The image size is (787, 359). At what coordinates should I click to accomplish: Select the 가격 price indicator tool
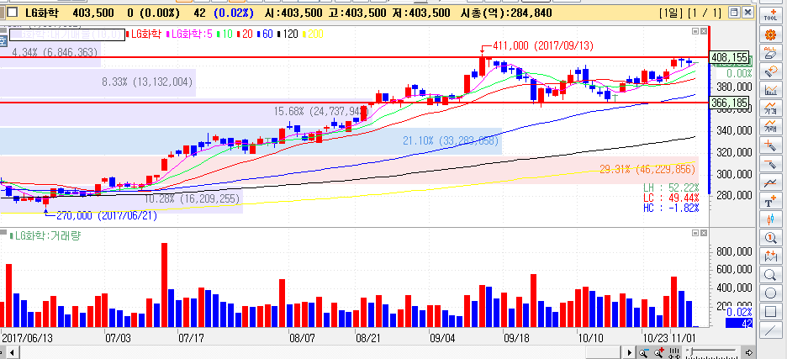770,108
